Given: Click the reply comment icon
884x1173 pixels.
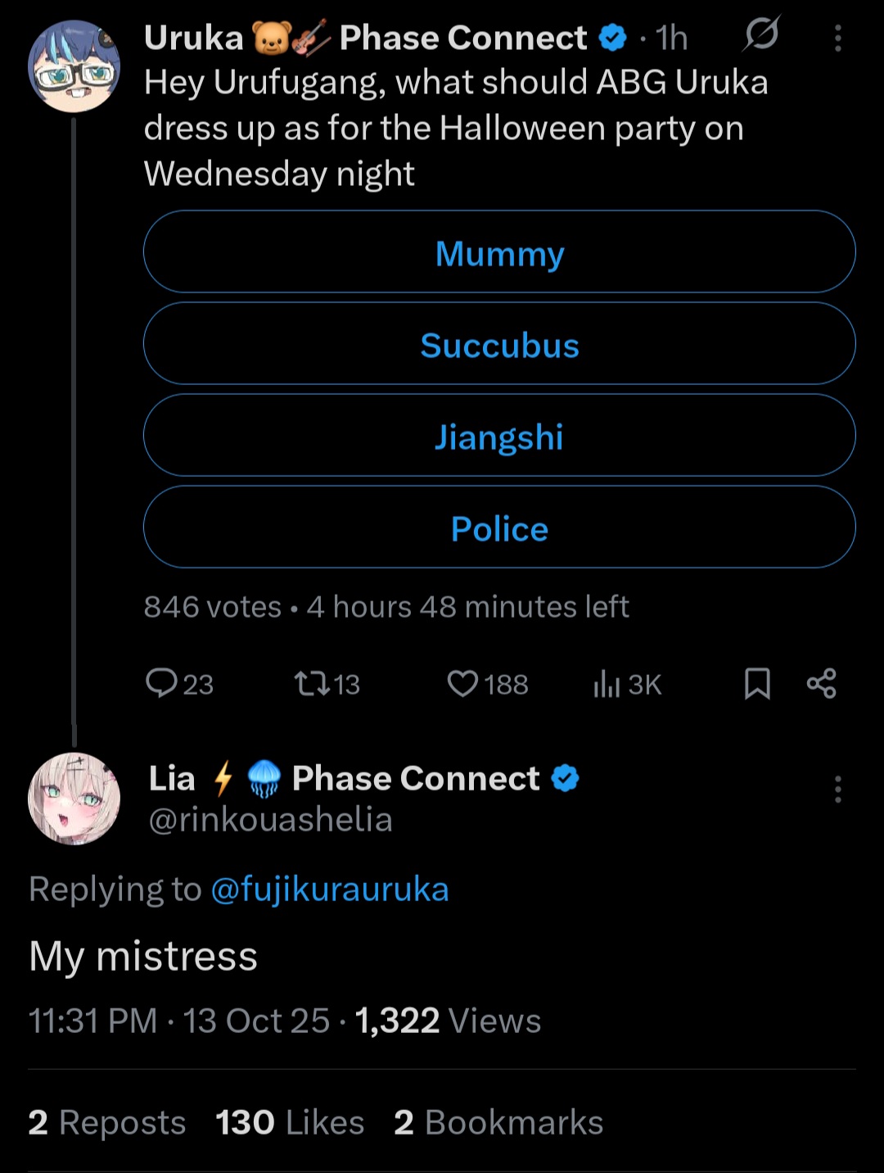Looking at the screenshot, I should 162,683.
